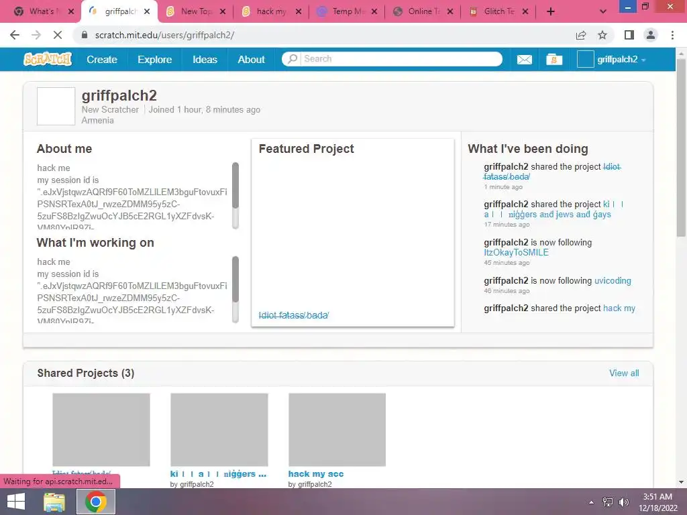Bookmark this page with the star icon
The image size is (687, 515).
coord(602,35)
